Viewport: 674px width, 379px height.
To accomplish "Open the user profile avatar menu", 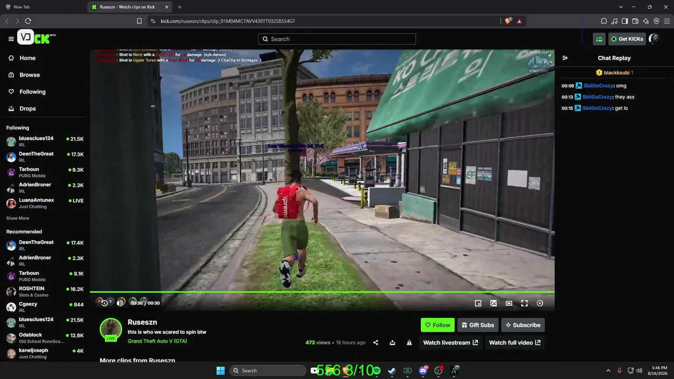I will click(654, 39).
